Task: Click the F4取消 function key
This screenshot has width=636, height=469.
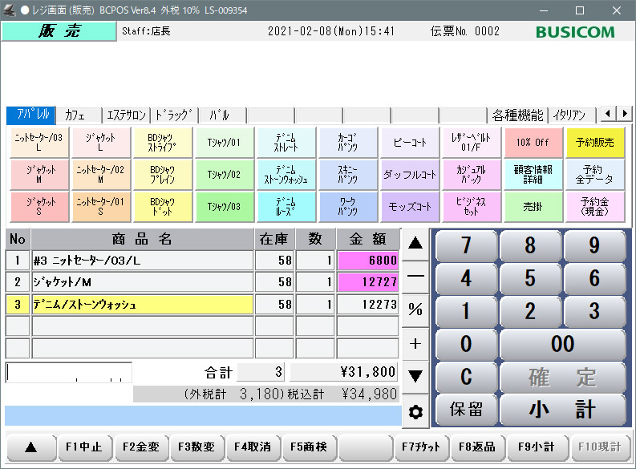Action: (x=253, y=447)
